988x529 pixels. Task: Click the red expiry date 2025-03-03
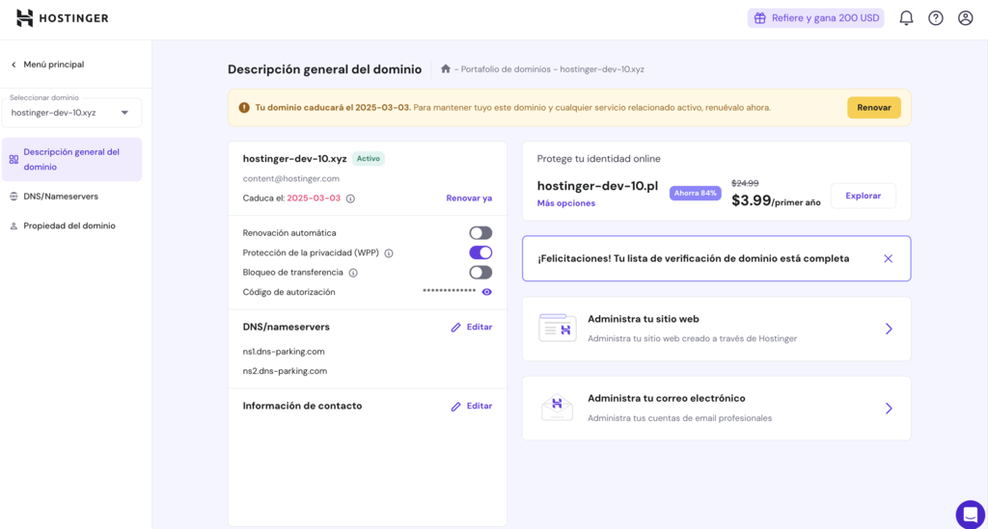[314, 198]
